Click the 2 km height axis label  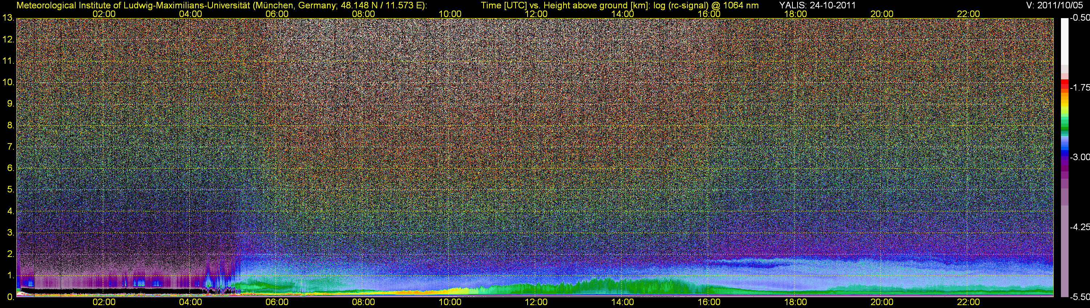point(11,254)
